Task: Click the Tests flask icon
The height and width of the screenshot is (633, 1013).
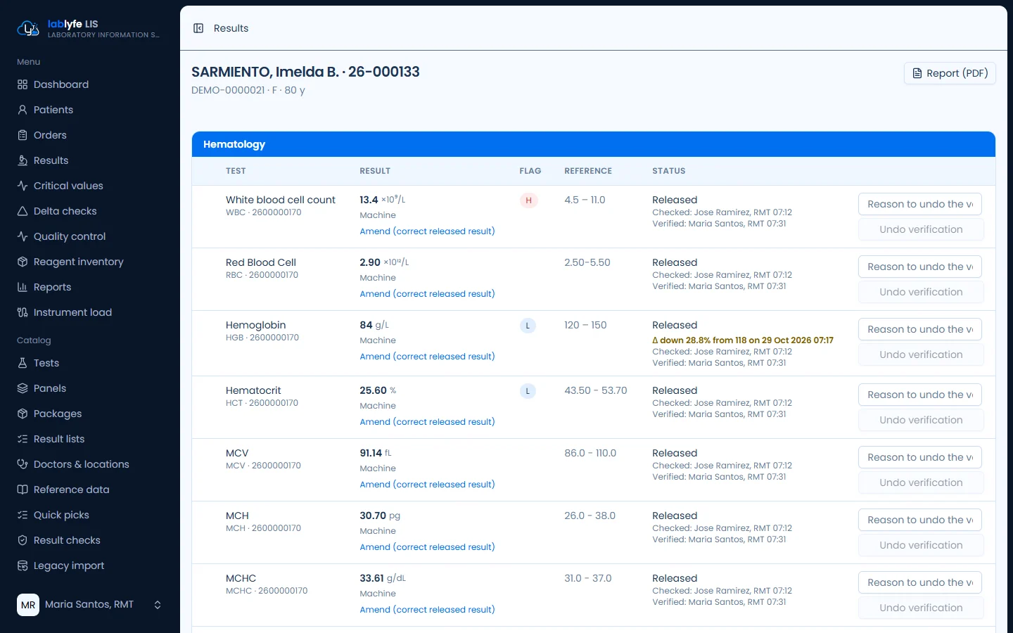Action: [23, 363]
